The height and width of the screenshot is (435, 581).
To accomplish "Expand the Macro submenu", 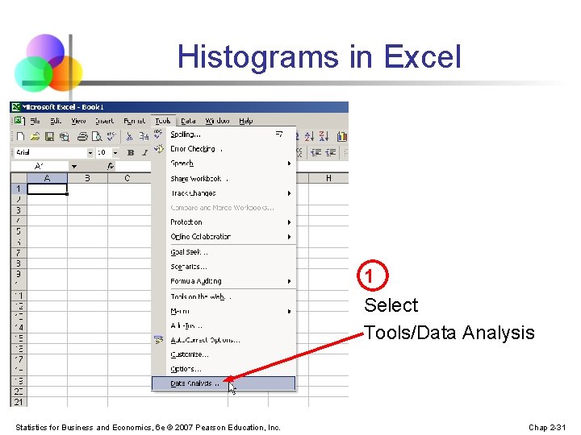I will (289, 311).
